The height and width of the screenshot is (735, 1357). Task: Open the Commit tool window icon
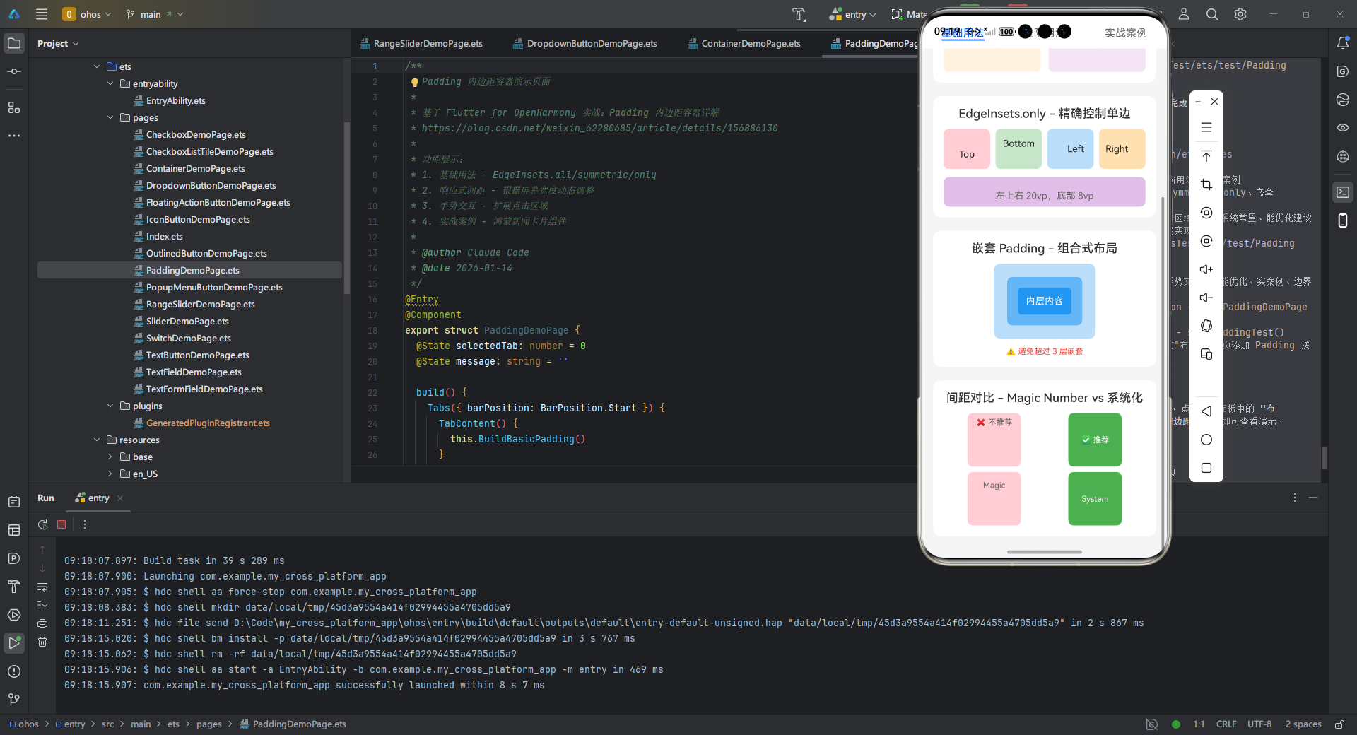click(x=14, y=71)
